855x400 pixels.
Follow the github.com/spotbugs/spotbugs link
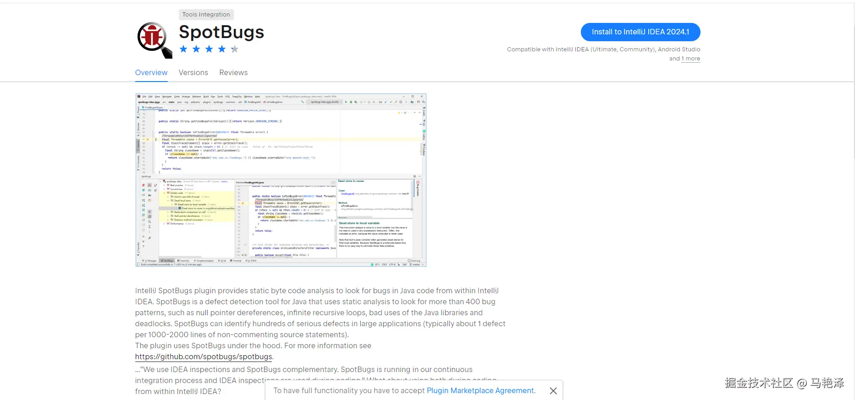point(204,356)
